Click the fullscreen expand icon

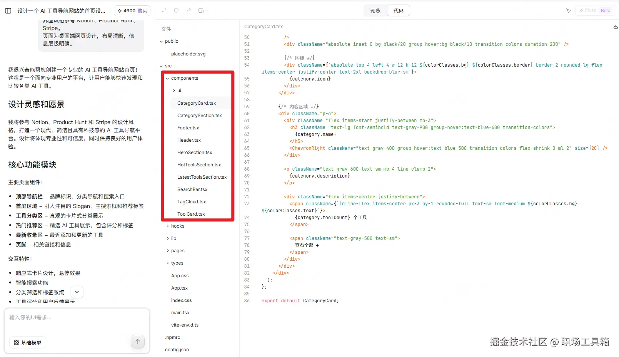pyautogui.click(x=164, y=11)
